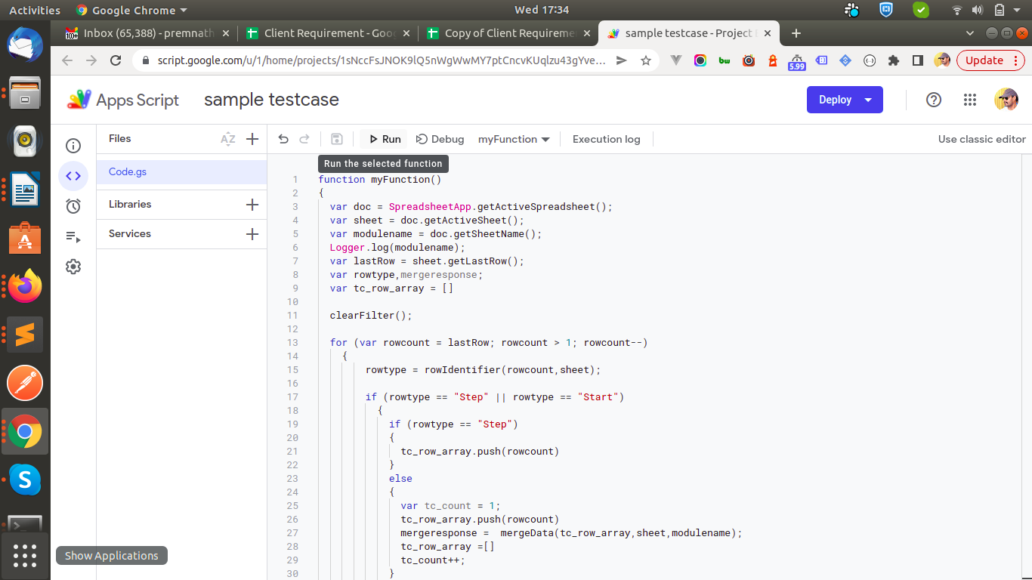1032x580 pixels.
Task: Click the Use classic editor link
Action: pyautogui.click(x=982, y=139)
